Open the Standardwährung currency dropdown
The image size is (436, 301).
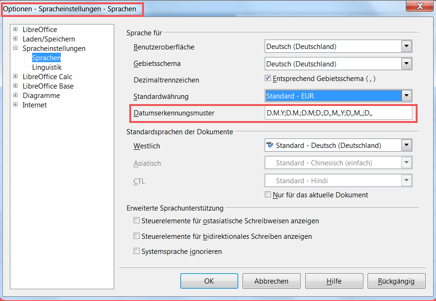(406, 96)
